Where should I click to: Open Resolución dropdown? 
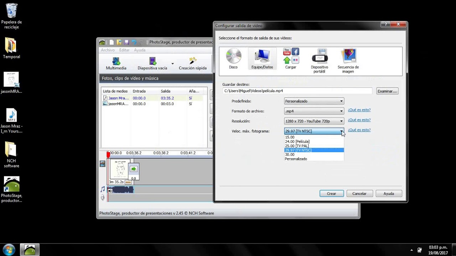(314, 121)
